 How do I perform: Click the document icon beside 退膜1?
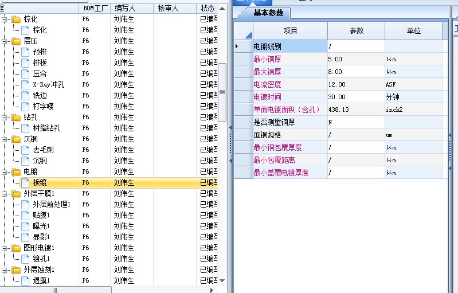pyautogui.click(x=25, y=281)
